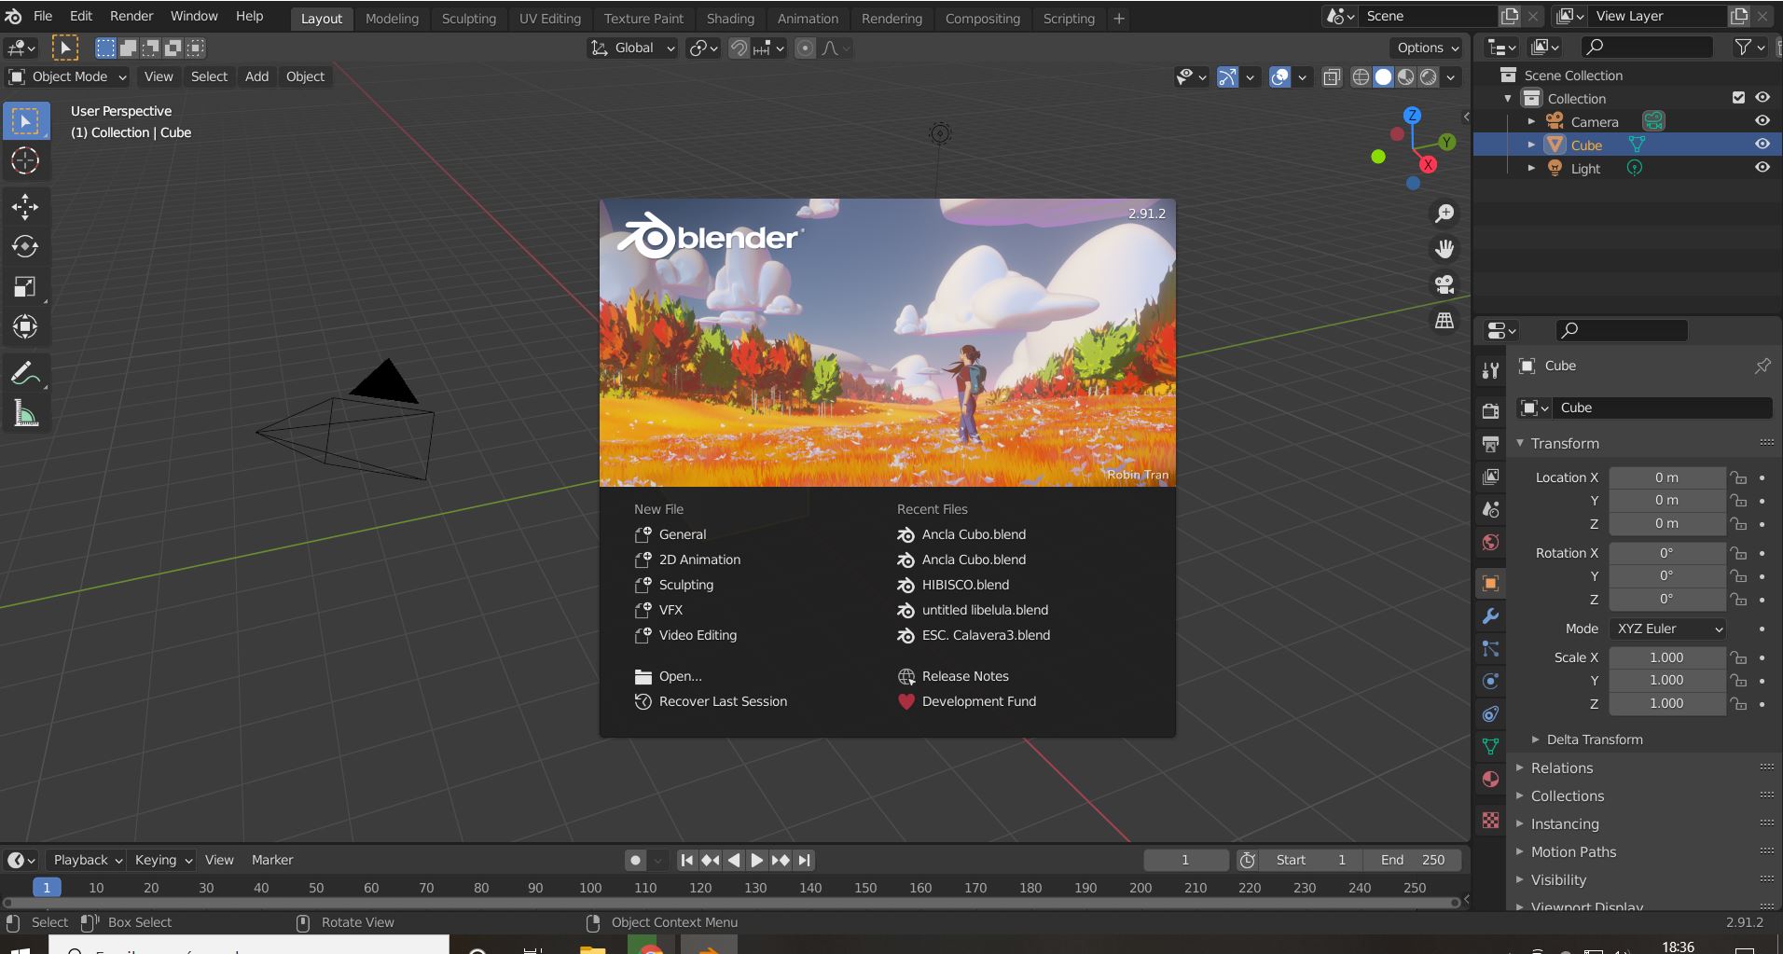Image resolution: width=1783 pixels, height=954 pixels.
Task: Click the zoom magnifier viewport gizmo
Action: (x=1444, y=214)
